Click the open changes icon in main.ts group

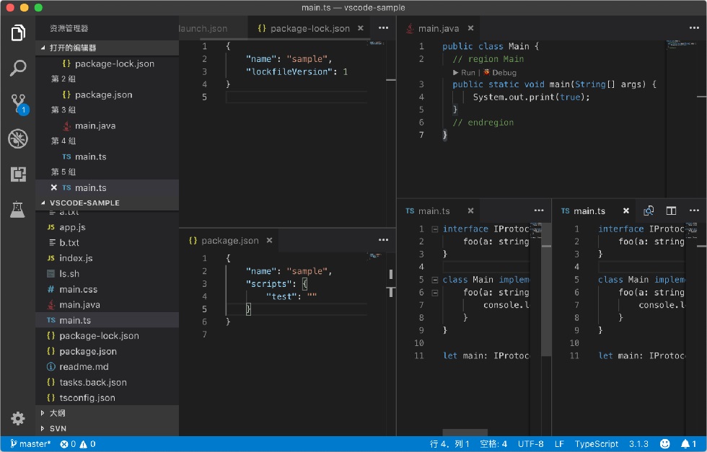pos(649,211)
